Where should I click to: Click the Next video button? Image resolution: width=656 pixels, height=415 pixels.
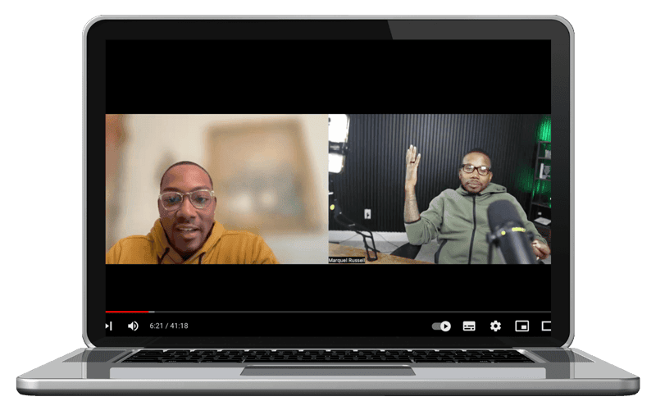tap(108, 326)
